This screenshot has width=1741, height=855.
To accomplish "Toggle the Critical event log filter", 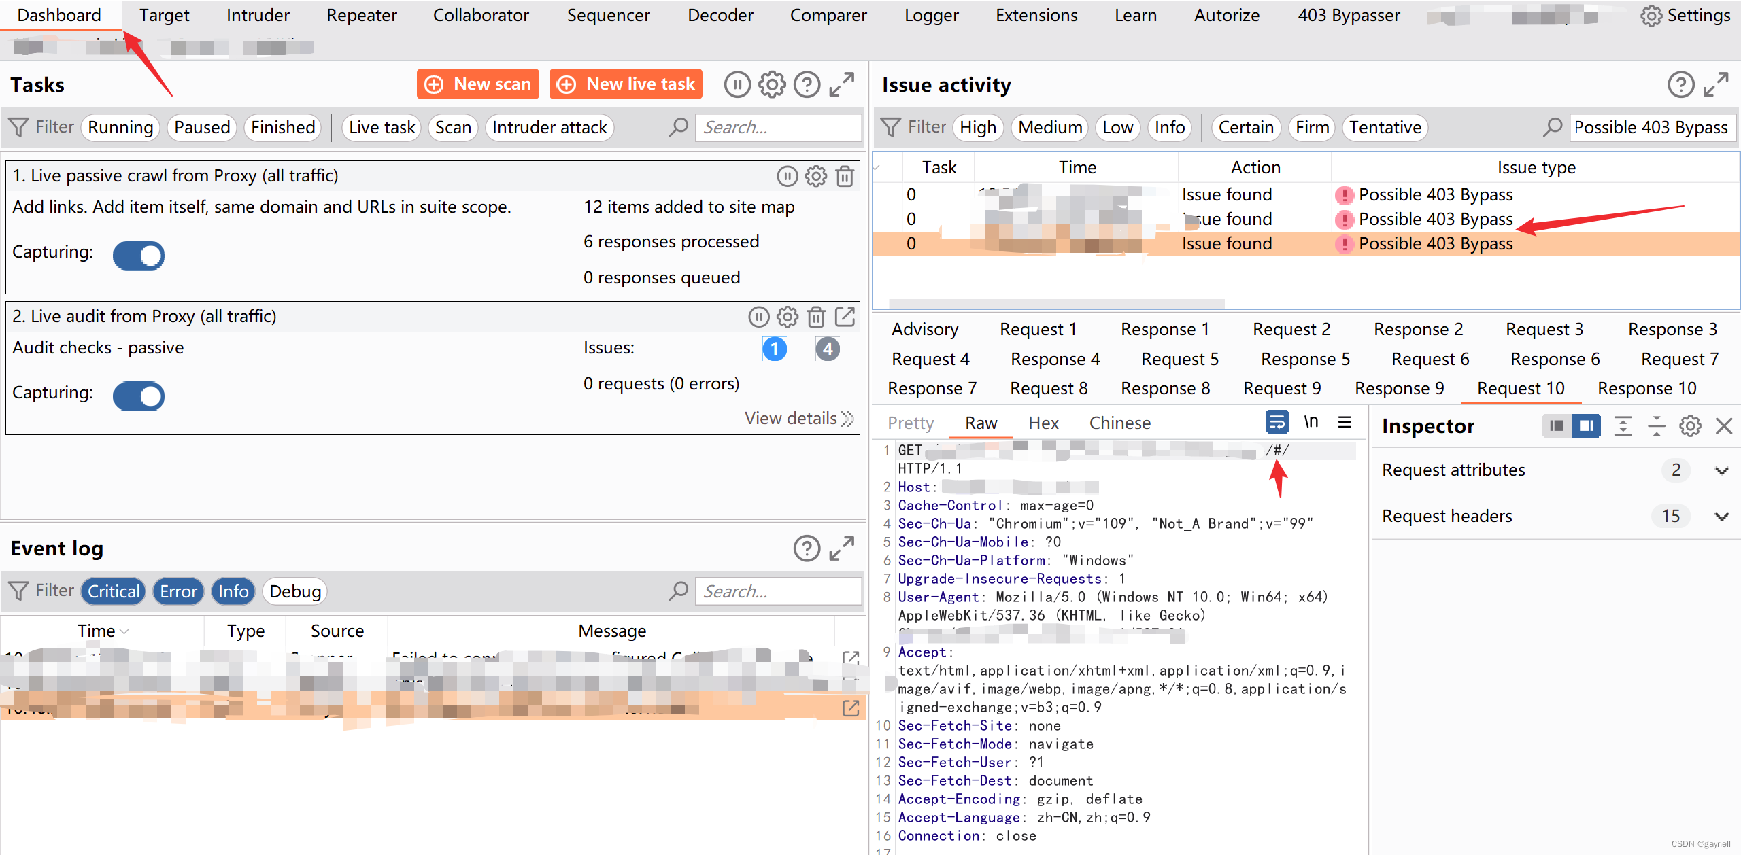I will pyautogui.click(x=114, y=591).
